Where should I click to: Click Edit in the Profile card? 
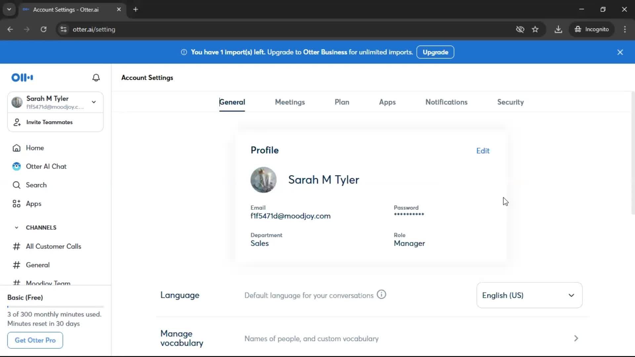coord(483,151)
